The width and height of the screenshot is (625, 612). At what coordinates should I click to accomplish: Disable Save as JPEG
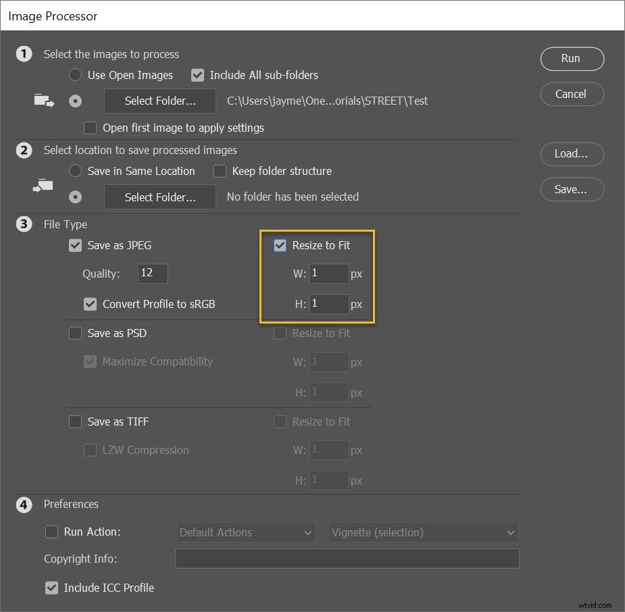tap(75, 245)
